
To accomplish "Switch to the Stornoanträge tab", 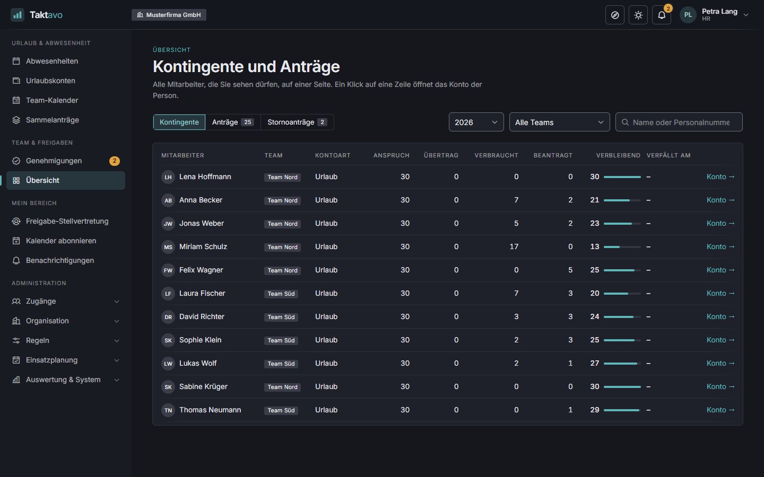I will [x=297, y=122].
